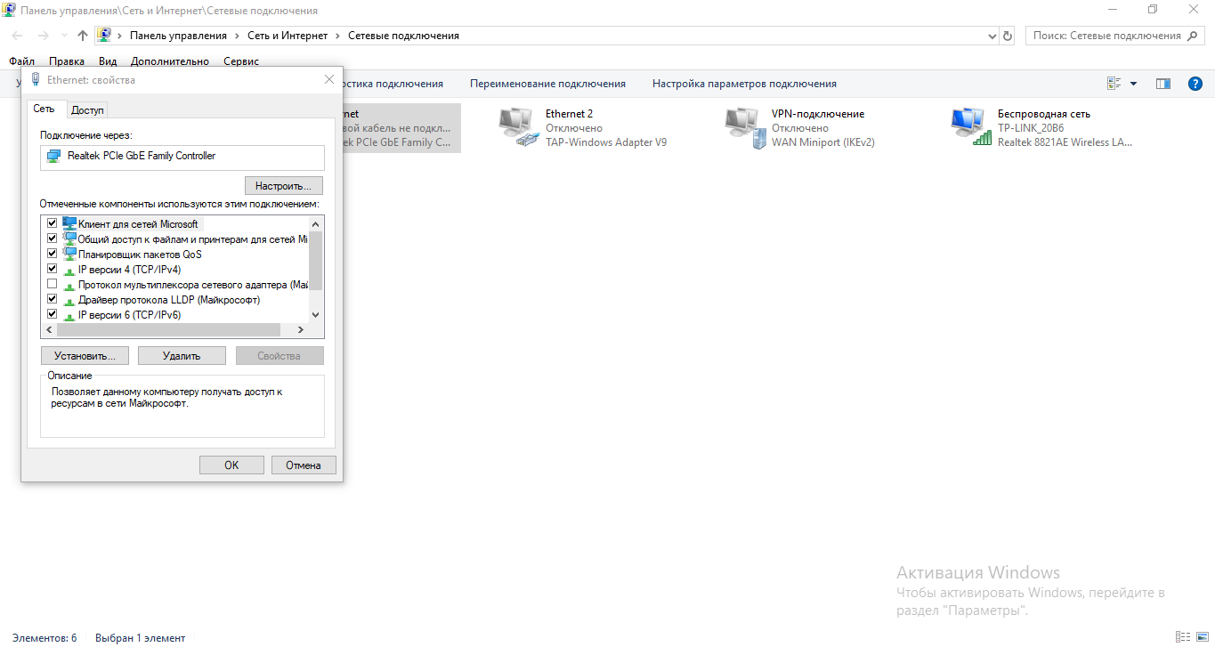Open the Файл menu
Viewport: 1215px width, 647px height.
[22, 61]
